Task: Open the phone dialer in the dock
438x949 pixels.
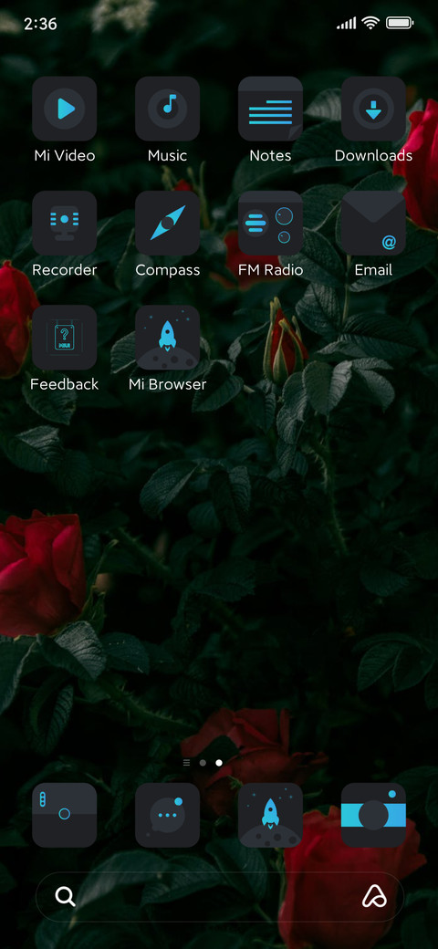Action: tap(64, 815)
